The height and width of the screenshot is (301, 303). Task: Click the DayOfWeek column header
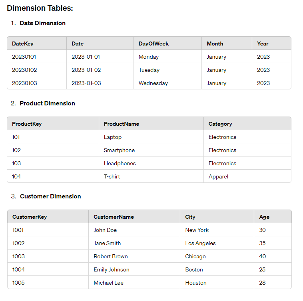[x=153, y=44]
